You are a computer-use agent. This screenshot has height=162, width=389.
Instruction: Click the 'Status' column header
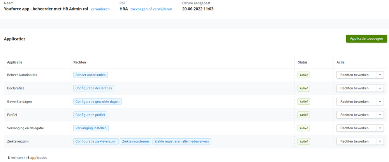pyautogui.click(x=303, y=62)
